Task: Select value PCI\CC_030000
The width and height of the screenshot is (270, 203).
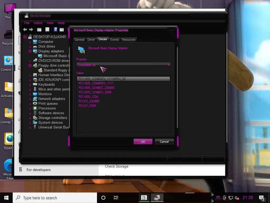Action: coord(89,101)
